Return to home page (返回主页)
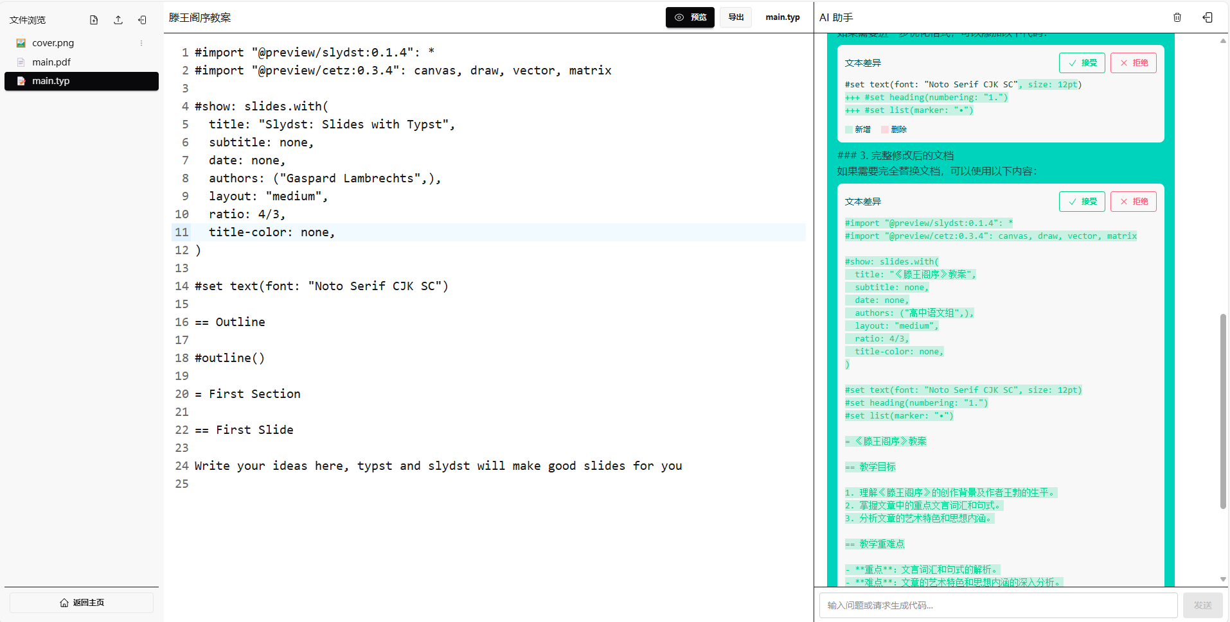 pyautogui.click(x=82, y=603)
